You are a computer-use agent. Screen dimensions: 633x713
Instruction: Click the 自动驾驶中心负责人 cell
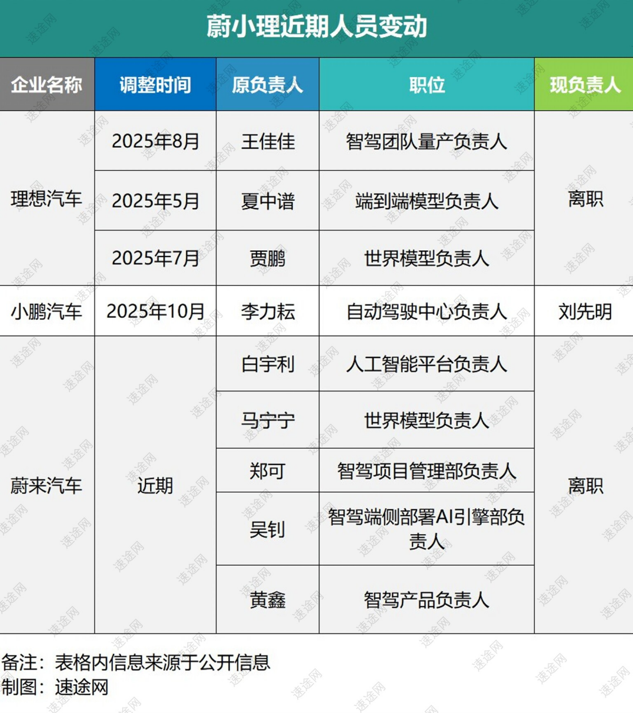click(x=427, y=311)
